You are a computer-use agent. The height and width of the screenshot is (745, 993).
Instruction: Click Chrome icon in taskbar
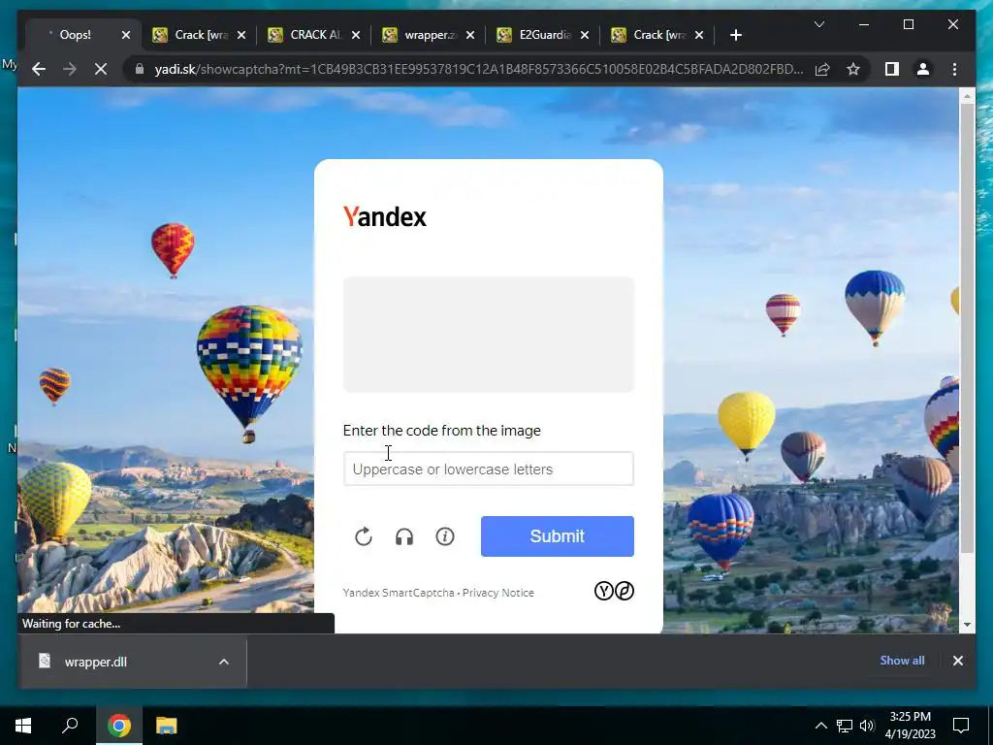click(118, 726)
